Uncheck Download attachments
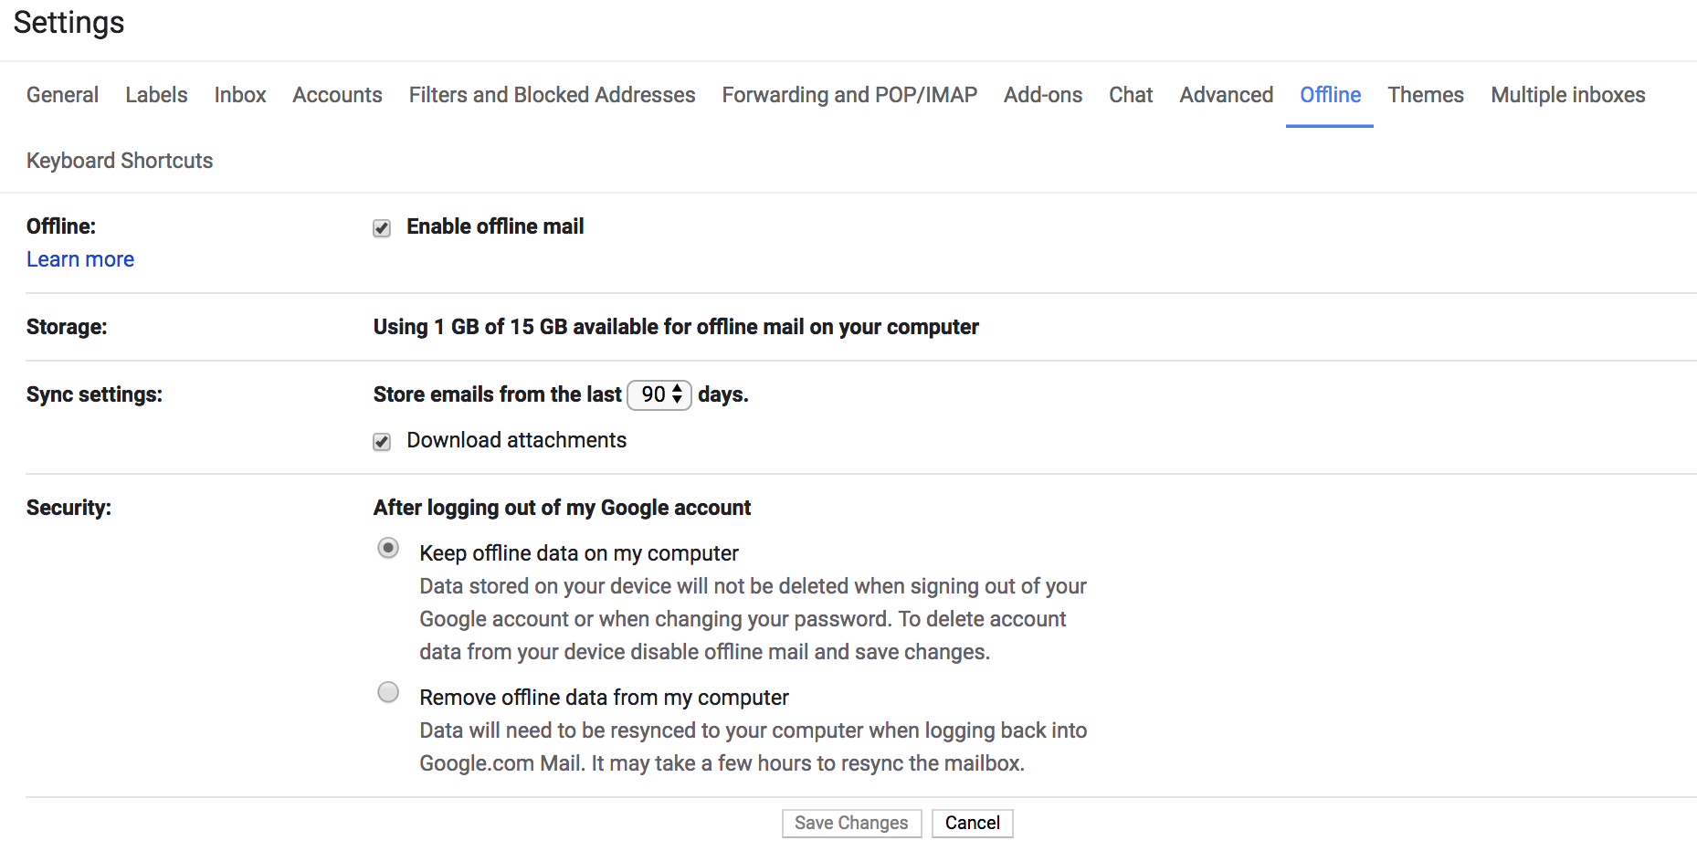Screen dimensions: 1697x851 (382, 442)
